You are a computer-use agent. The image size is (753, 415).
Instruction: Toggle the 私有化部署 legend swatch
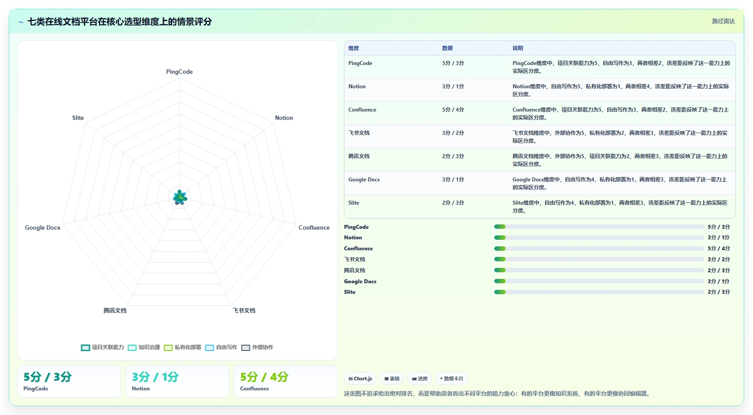click(168, 347)
